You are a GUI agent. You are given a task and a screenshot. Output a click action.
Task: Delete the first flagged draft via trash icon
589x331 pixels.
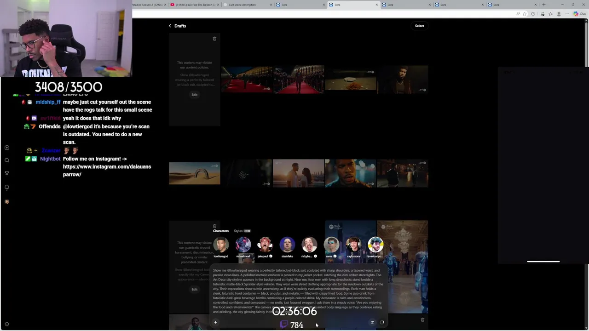click(x=214, y=39)
